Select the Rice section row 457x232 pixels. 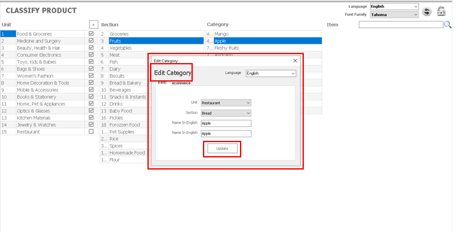[x=124, y=138]
